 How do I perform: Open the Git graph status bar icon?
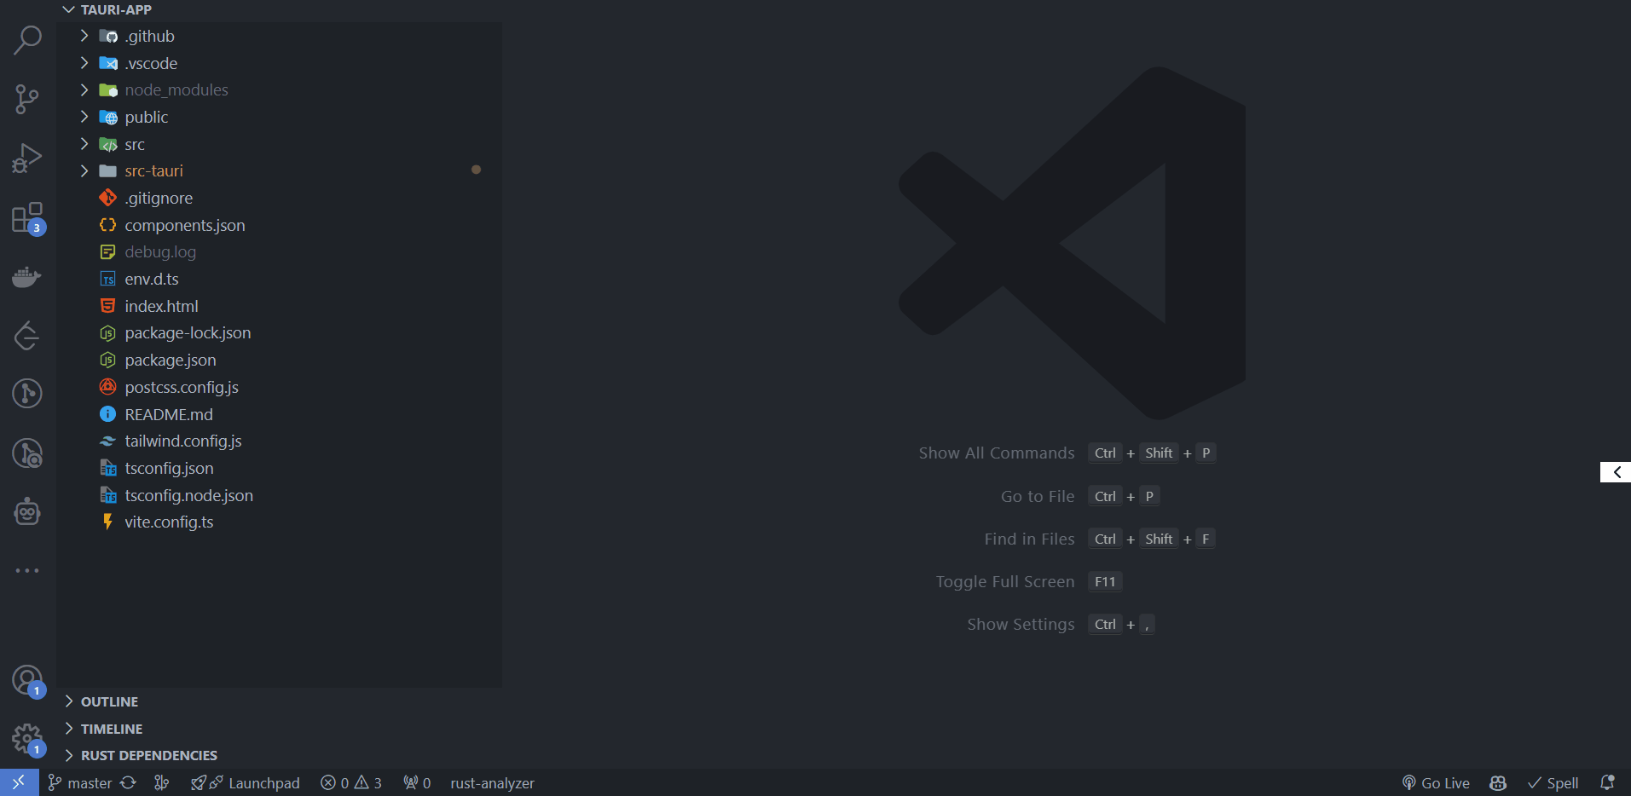(161, 782)
